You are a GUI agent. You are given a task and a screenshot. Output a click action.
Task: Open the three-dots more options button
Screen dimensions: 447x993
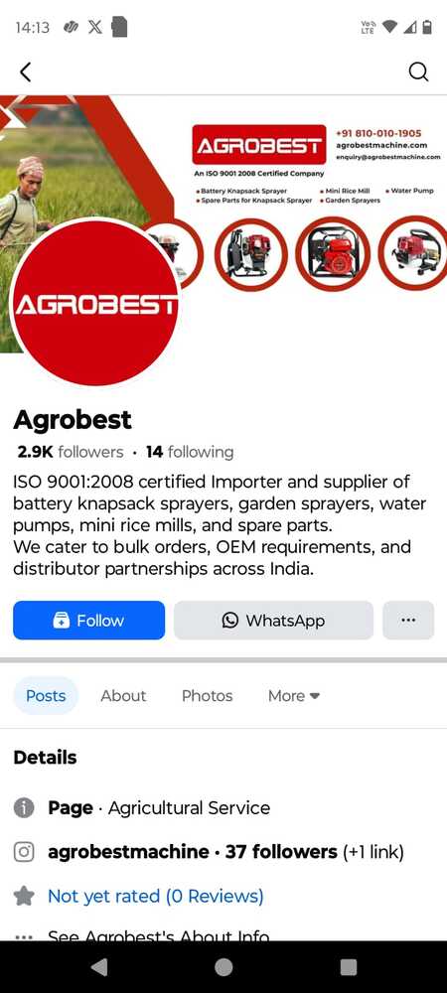click(x=408, y=620)
